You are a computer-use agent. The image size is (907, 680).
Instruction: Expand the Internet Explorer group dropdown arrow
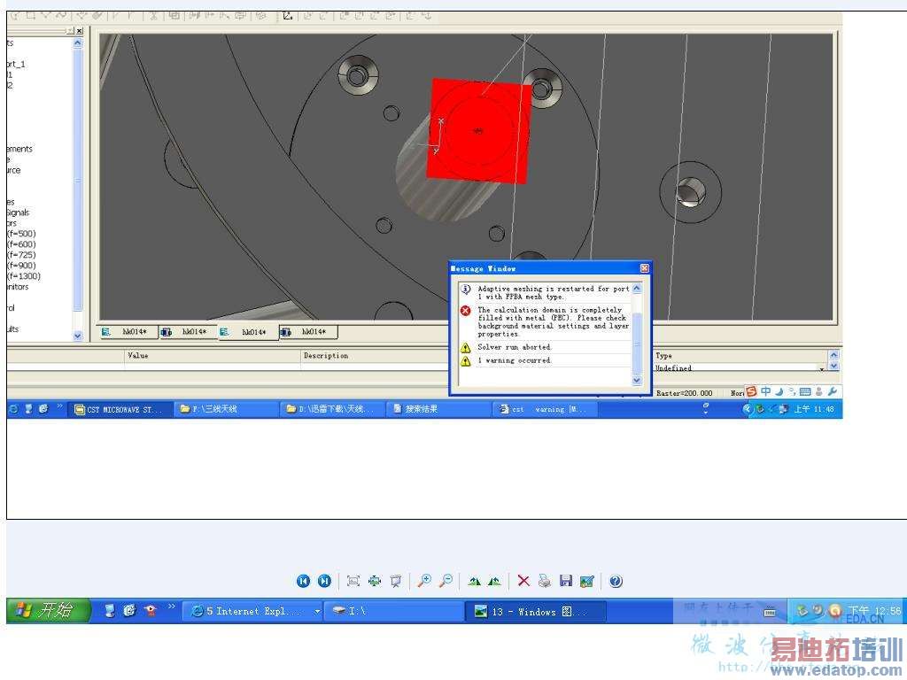[x=317, y=611]
